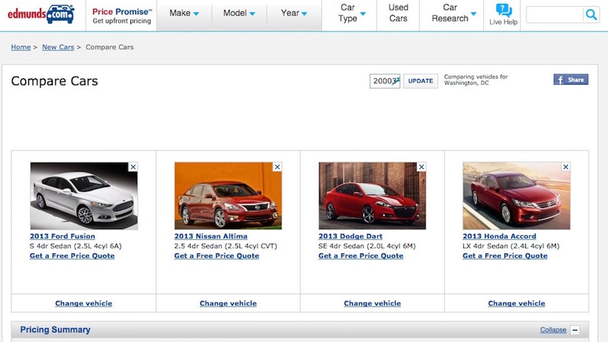Click 'LX 4dr Sedan (2.4L 4cyl 6M)' text

(x=511, y=246)
